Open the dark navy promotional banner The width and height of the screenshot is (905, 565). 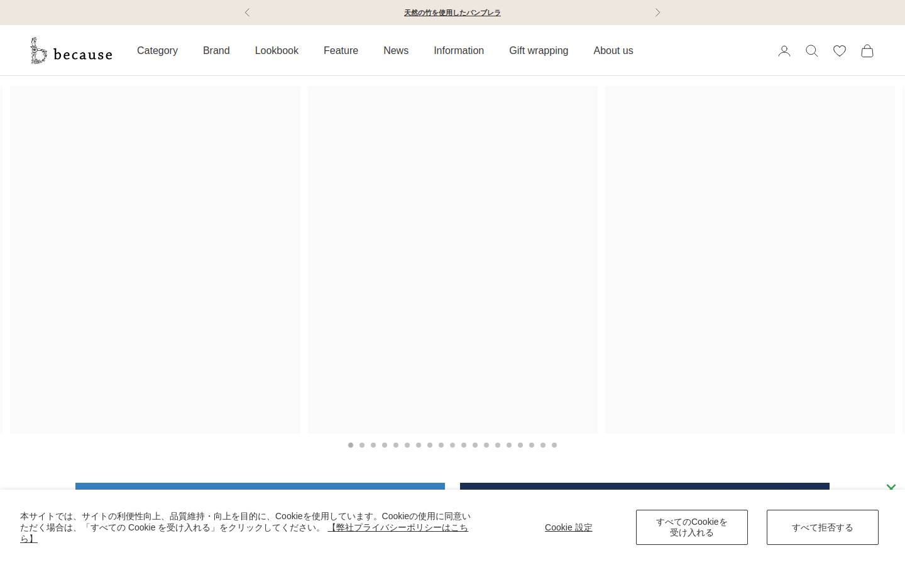[x=645, y=486]
